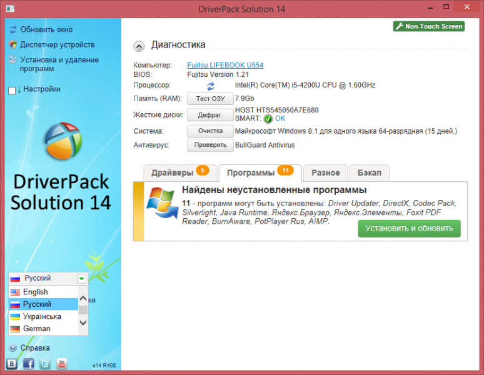Open the Facebook page icon
The height and width of the screenshot is (375, 484).
point(28,363)
